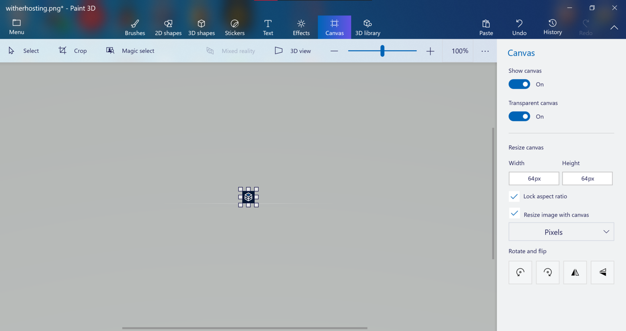The height and width of the screenshot is (331, 626).
Task: Click the zoom slider handle
Action: pos(382,51)
